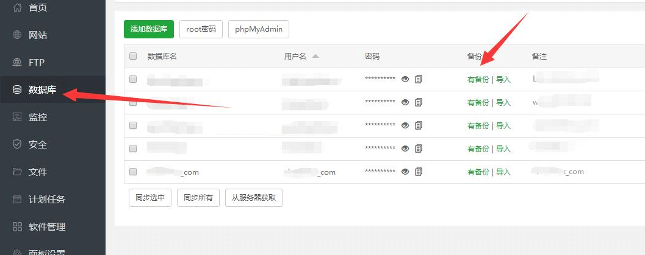Click 导入 link in the first row
The image size is (645, 255).
click(x=503, y=79)
